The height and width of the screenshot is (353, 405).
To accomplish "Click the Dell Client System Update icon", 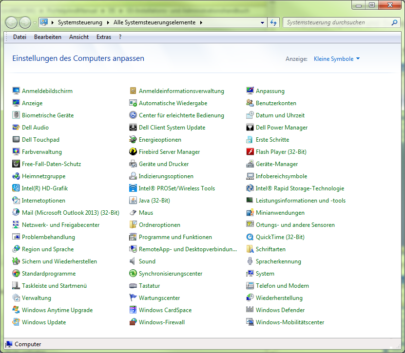I will coord(133,127).
